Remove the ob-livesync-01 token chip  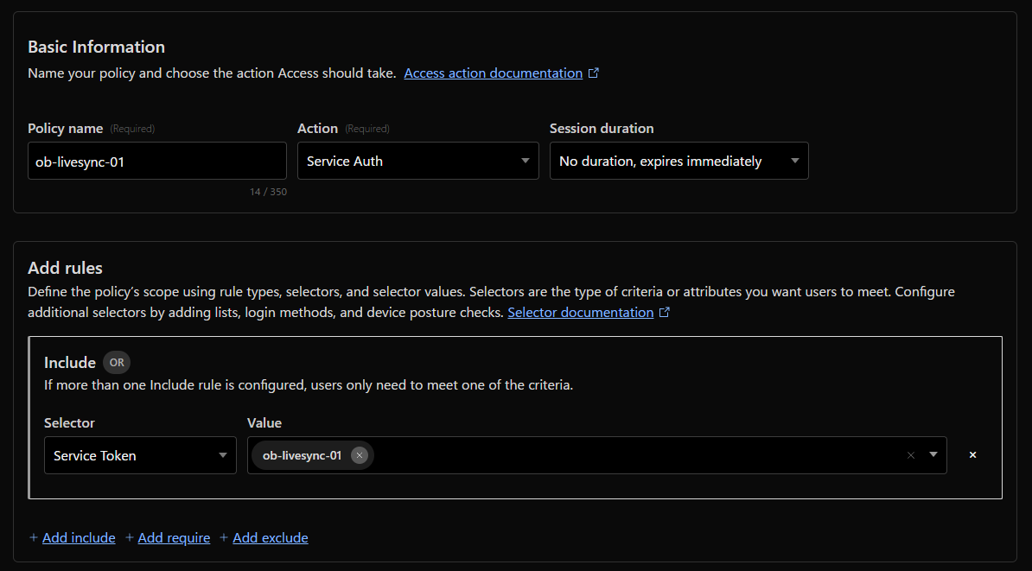360,455
